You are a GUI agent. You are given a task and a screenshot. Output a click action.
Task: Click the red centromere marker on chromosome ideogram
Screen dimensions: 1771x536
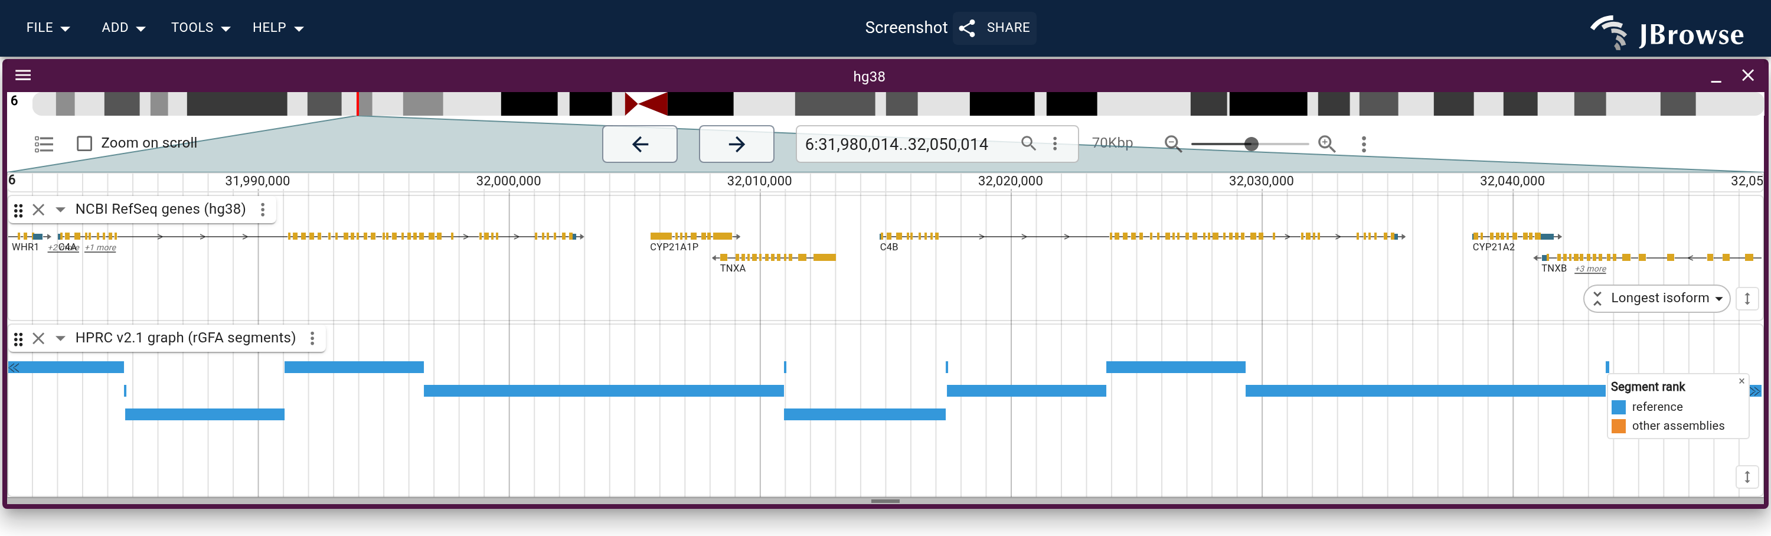(646, 104)
